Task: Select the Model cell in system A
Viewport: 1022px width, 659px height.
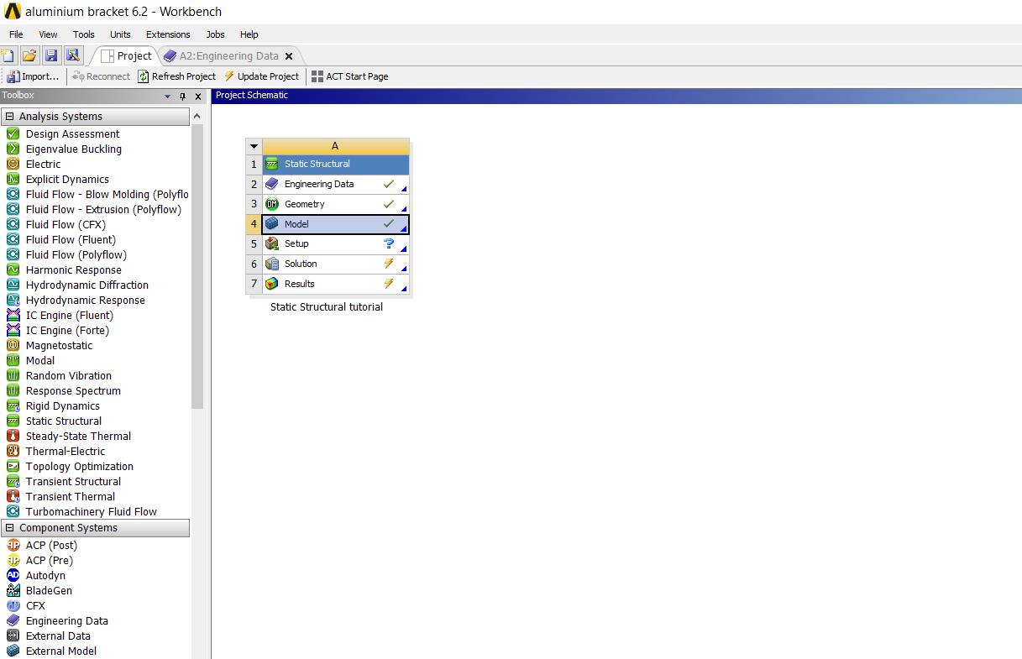Action: [336, 224]
